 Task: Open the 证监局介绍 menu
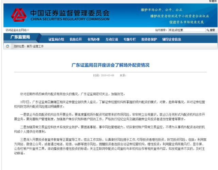(56, 39)
